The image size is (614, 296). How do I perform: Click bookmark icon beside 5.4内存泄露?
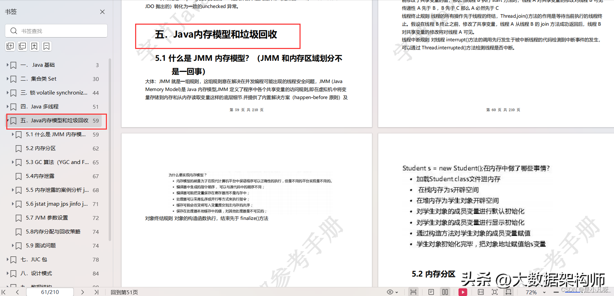click(x=18, y=176)
